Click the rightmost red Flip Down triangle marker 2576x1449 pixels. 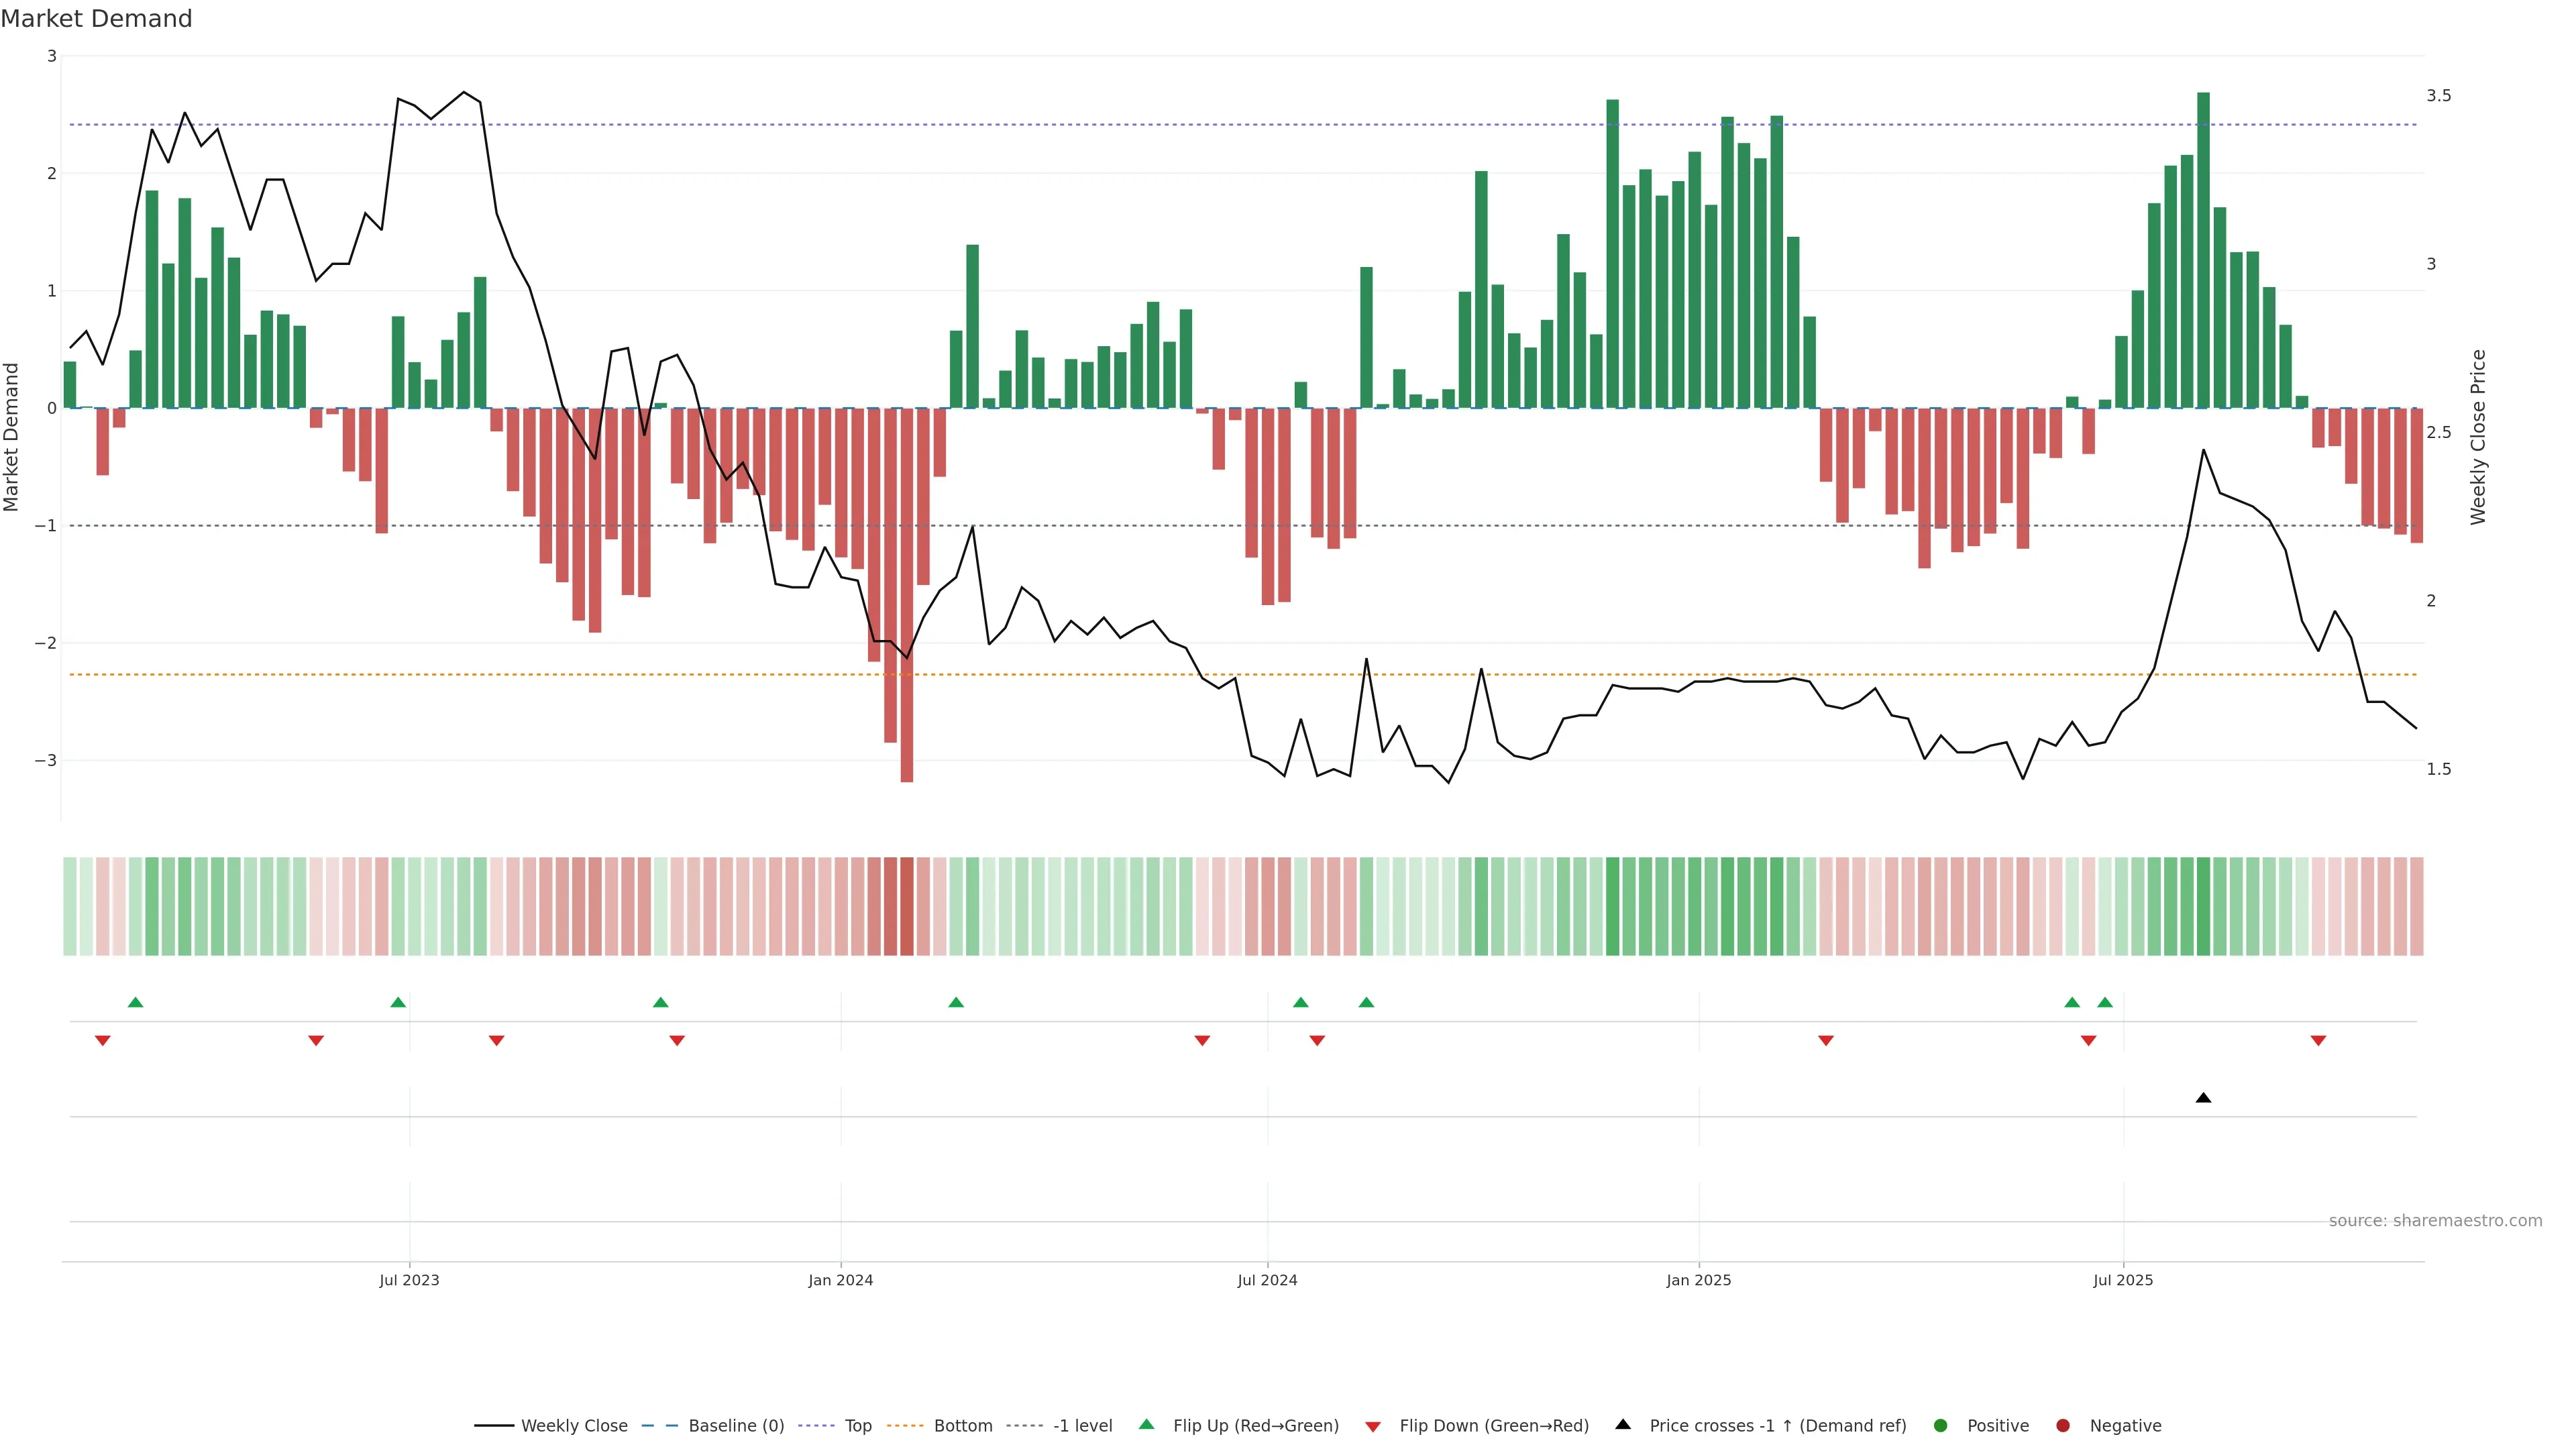[x=2318, y=1041]
